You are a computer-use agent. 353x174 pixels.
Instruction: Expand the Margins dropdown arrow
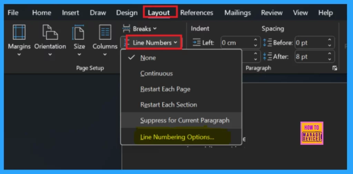point(19,54)
